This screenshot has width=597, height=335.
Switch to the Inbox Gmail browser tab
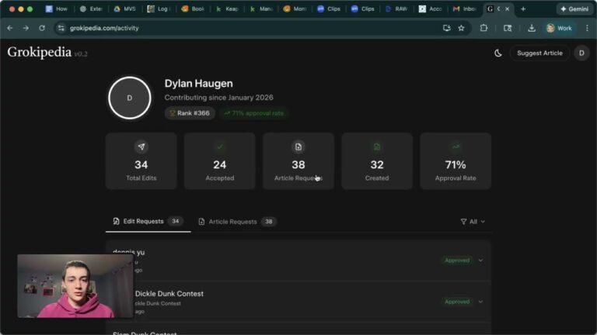464,9
